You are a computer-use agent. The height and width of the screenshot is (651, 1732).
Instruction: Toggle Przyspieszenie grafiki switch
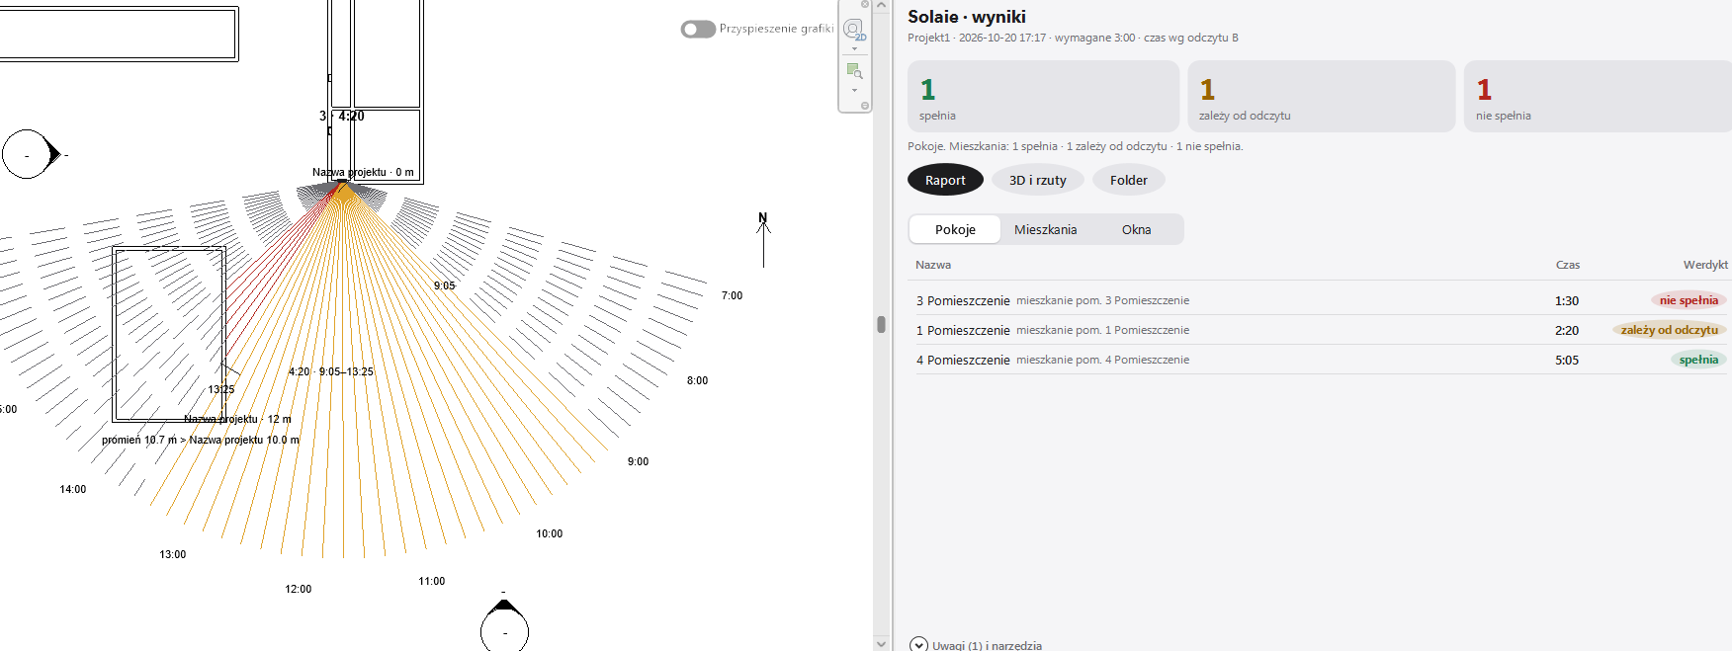(x=698, y=29)
